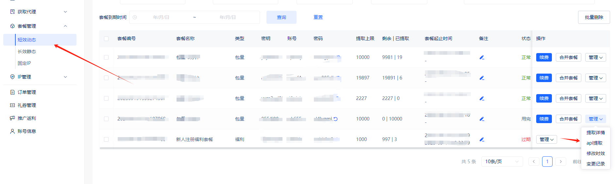Select 变更记录 from the dropdown menu
The image size is (615, 184).
[x=596, y=164]
